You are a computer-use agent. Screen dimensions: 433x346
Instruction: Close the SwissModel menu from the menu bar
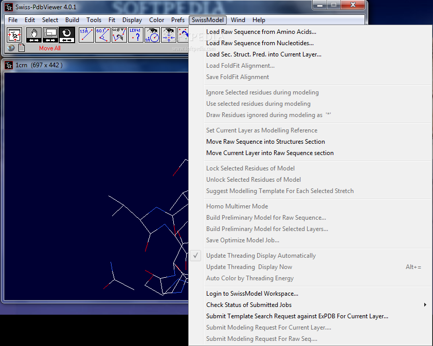click(208, 20)
